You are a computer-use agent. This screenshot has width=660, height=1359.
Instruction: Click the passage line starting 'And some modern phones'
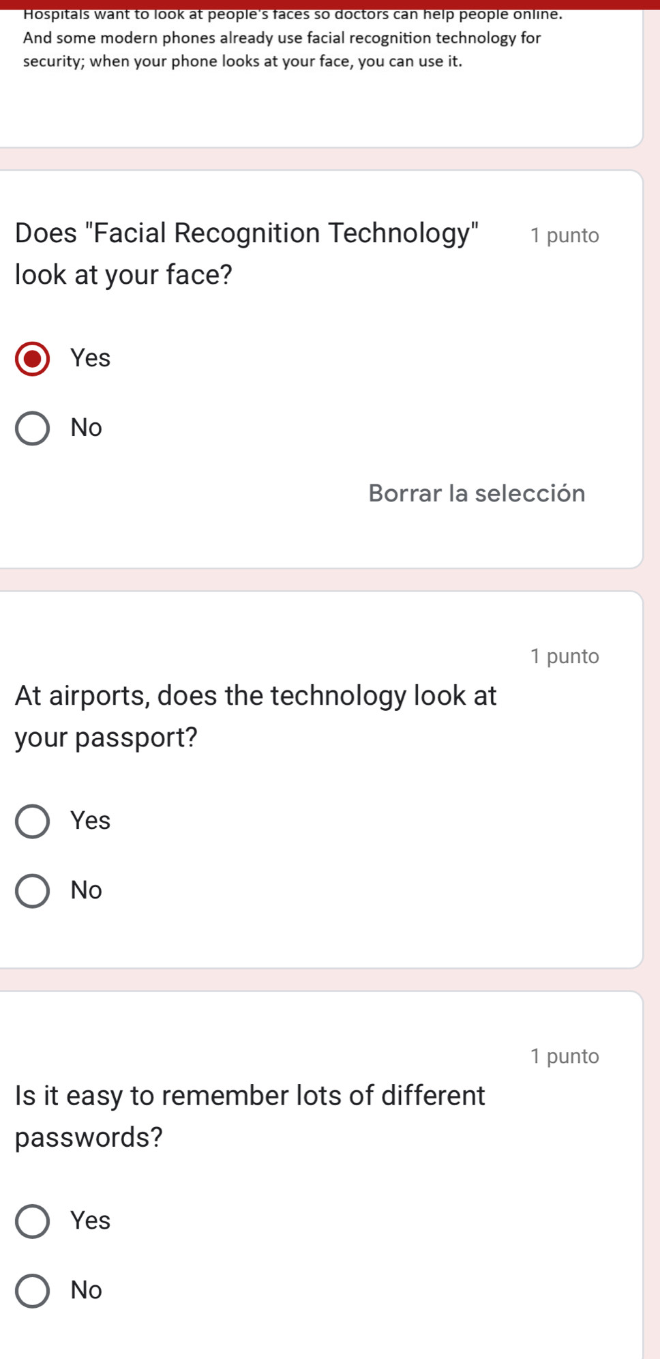point(282,38)
